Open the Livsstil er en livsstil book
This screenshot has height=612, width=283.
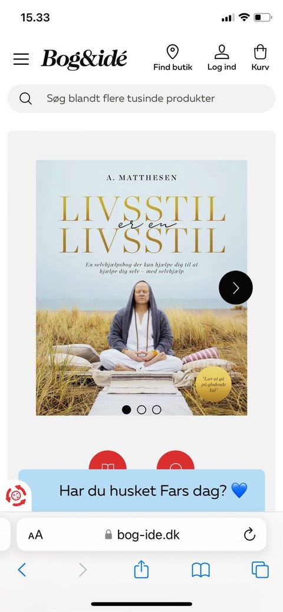[x=141, y=287]
